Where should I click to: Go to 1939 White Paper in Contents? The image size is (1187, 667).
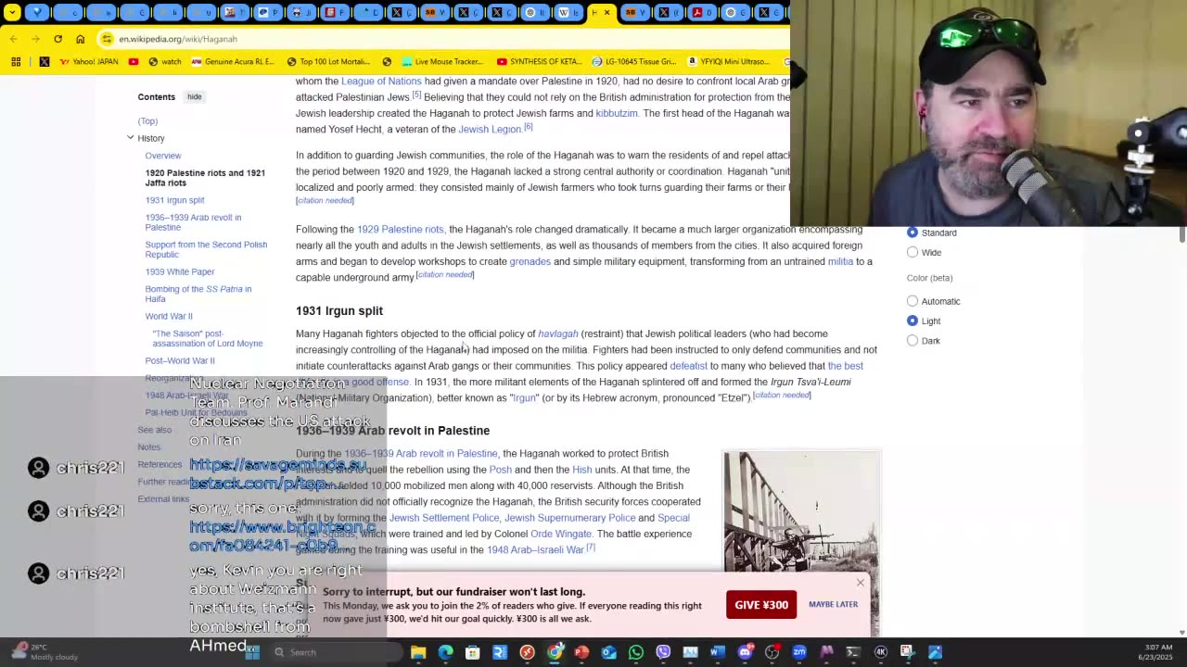click(180, 271)
